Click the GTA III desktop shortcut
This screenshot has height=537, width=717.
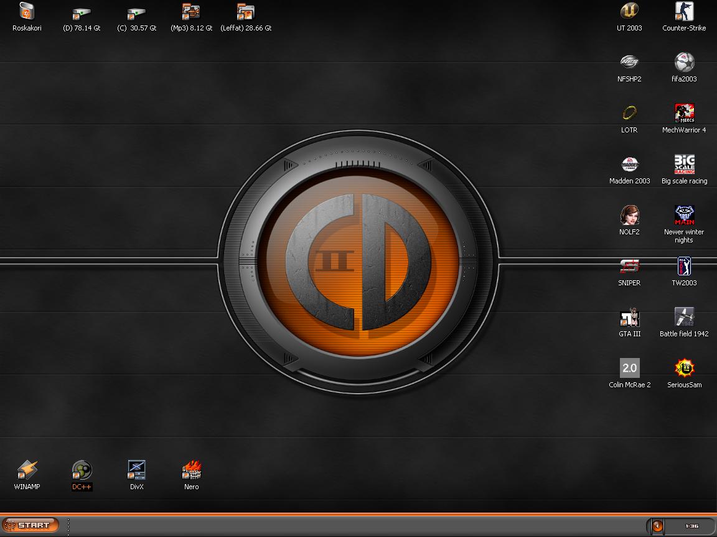click(x=629, y=318)
